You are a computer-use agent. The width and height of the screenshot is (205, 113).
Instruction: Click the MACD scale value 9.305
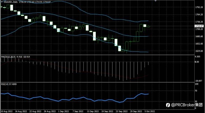pyautogui.click(x=198, y=57)
